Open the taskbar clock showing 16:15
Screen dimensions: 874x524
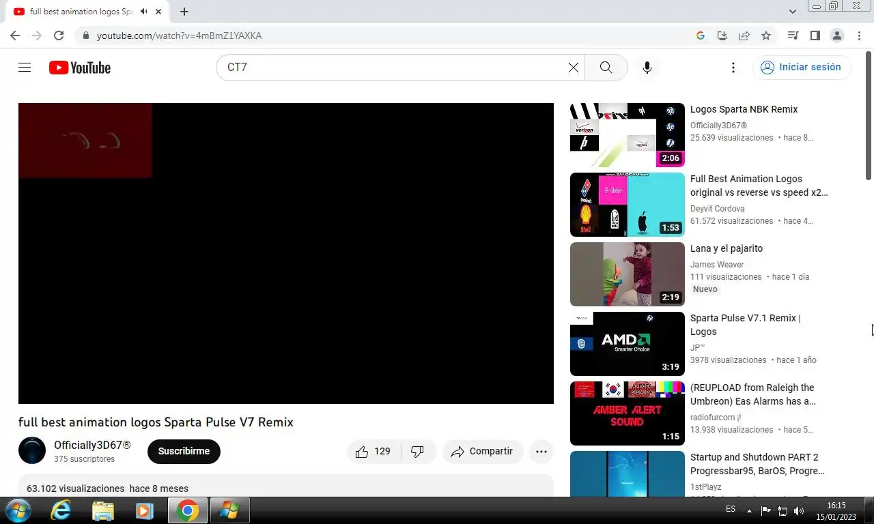[836, 511]
